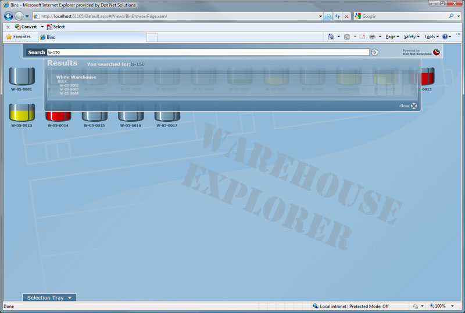
Task: Open the Convert dropdown arrow
Action: click(x=42, y=27)
